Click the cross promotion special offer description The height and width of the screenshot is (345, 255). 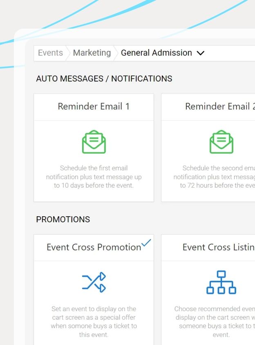pyautogui.click(x=94, y=322)
